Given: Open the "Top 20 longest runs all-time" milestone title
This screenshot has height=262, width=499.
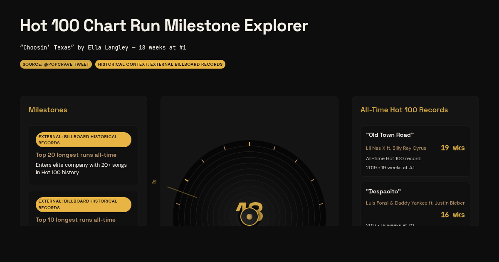Looking at the screenshot, I should point(76,155).
